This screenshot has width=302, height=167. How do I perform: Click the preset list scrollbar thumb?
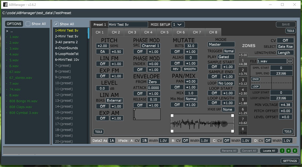(89, 34)
